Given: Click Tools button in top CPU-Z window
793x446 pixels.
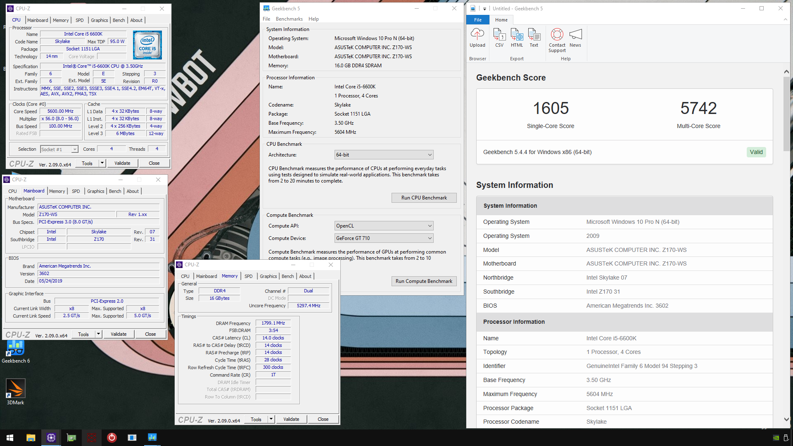Looking at the screenshot, I should [87, 163].
